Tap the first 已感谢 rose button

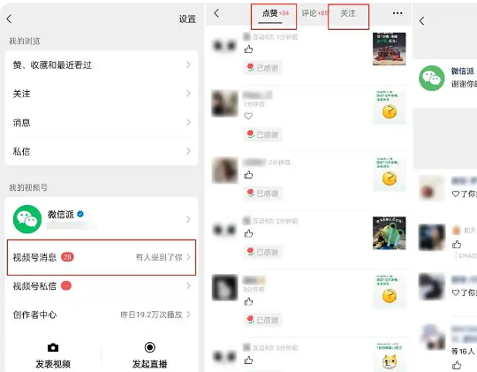262,68
